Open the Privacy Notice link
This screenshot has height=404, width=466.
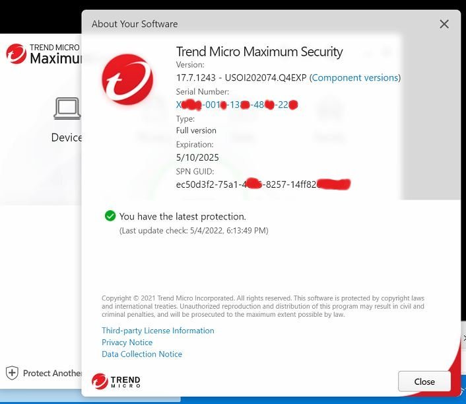tap(127, 343)
